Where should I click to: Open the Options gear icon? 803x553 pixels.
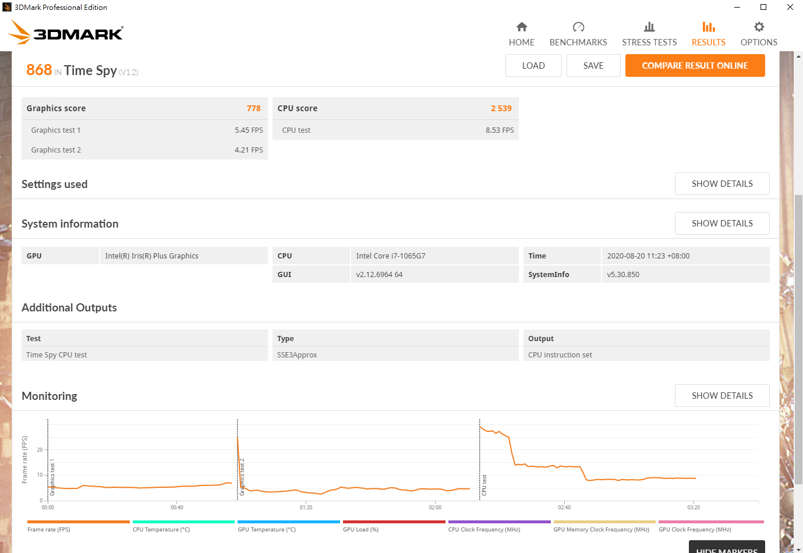tap(759, 27)
